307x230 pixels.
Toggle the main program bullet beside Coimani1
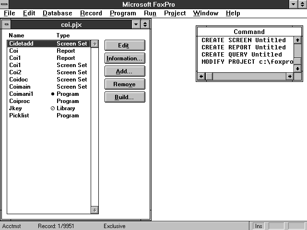[53, 94]
